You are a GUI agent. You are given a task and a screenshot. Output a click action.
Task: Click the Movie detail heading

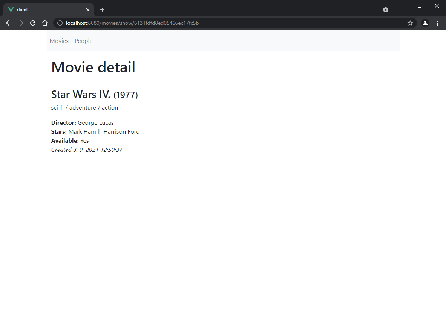tap(93, 67)
